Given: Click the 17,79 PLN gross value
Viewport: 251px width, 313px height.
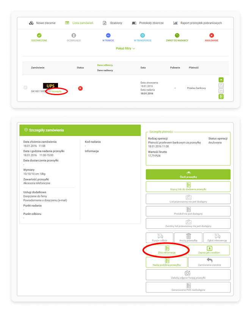Looking at the screenshot, I should (154, 156).
